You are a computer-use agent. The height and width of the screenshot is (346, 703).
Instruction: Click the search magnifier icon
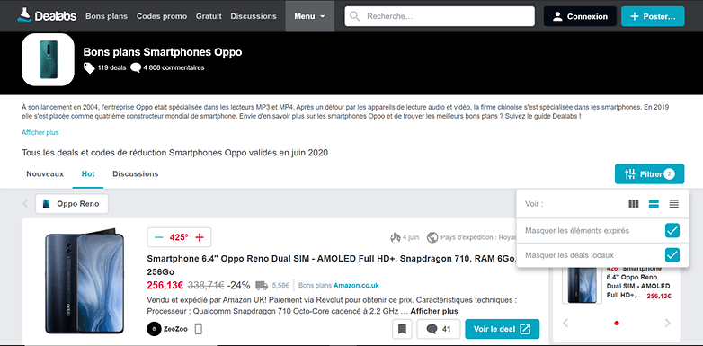pyautogui.click(x=354, y=16)
